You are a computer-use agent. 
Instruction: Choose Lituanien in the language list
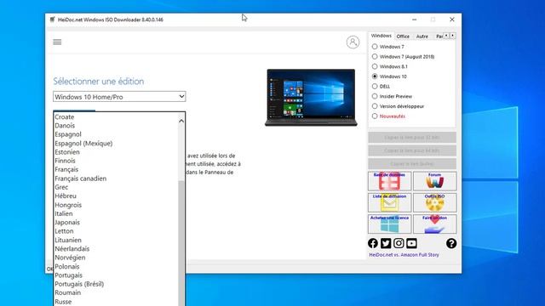point(116,240)
